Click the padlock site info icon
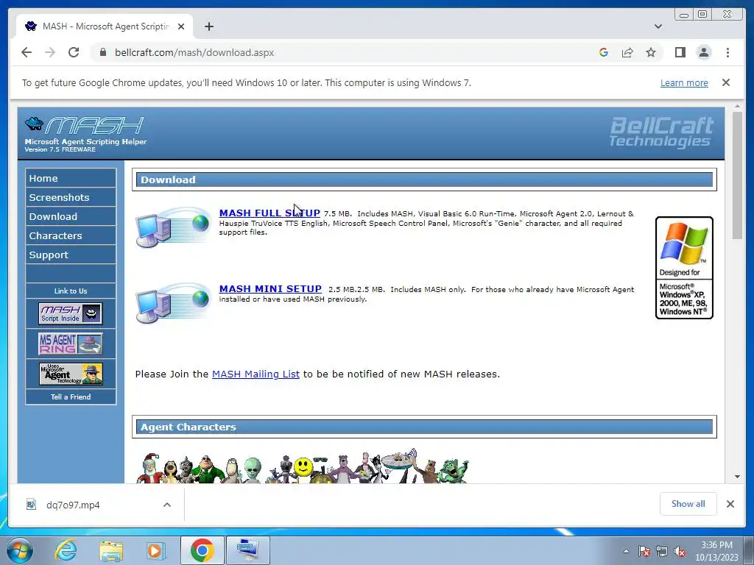The height and width of the screenshot is (565, 754). click(102, 52)
